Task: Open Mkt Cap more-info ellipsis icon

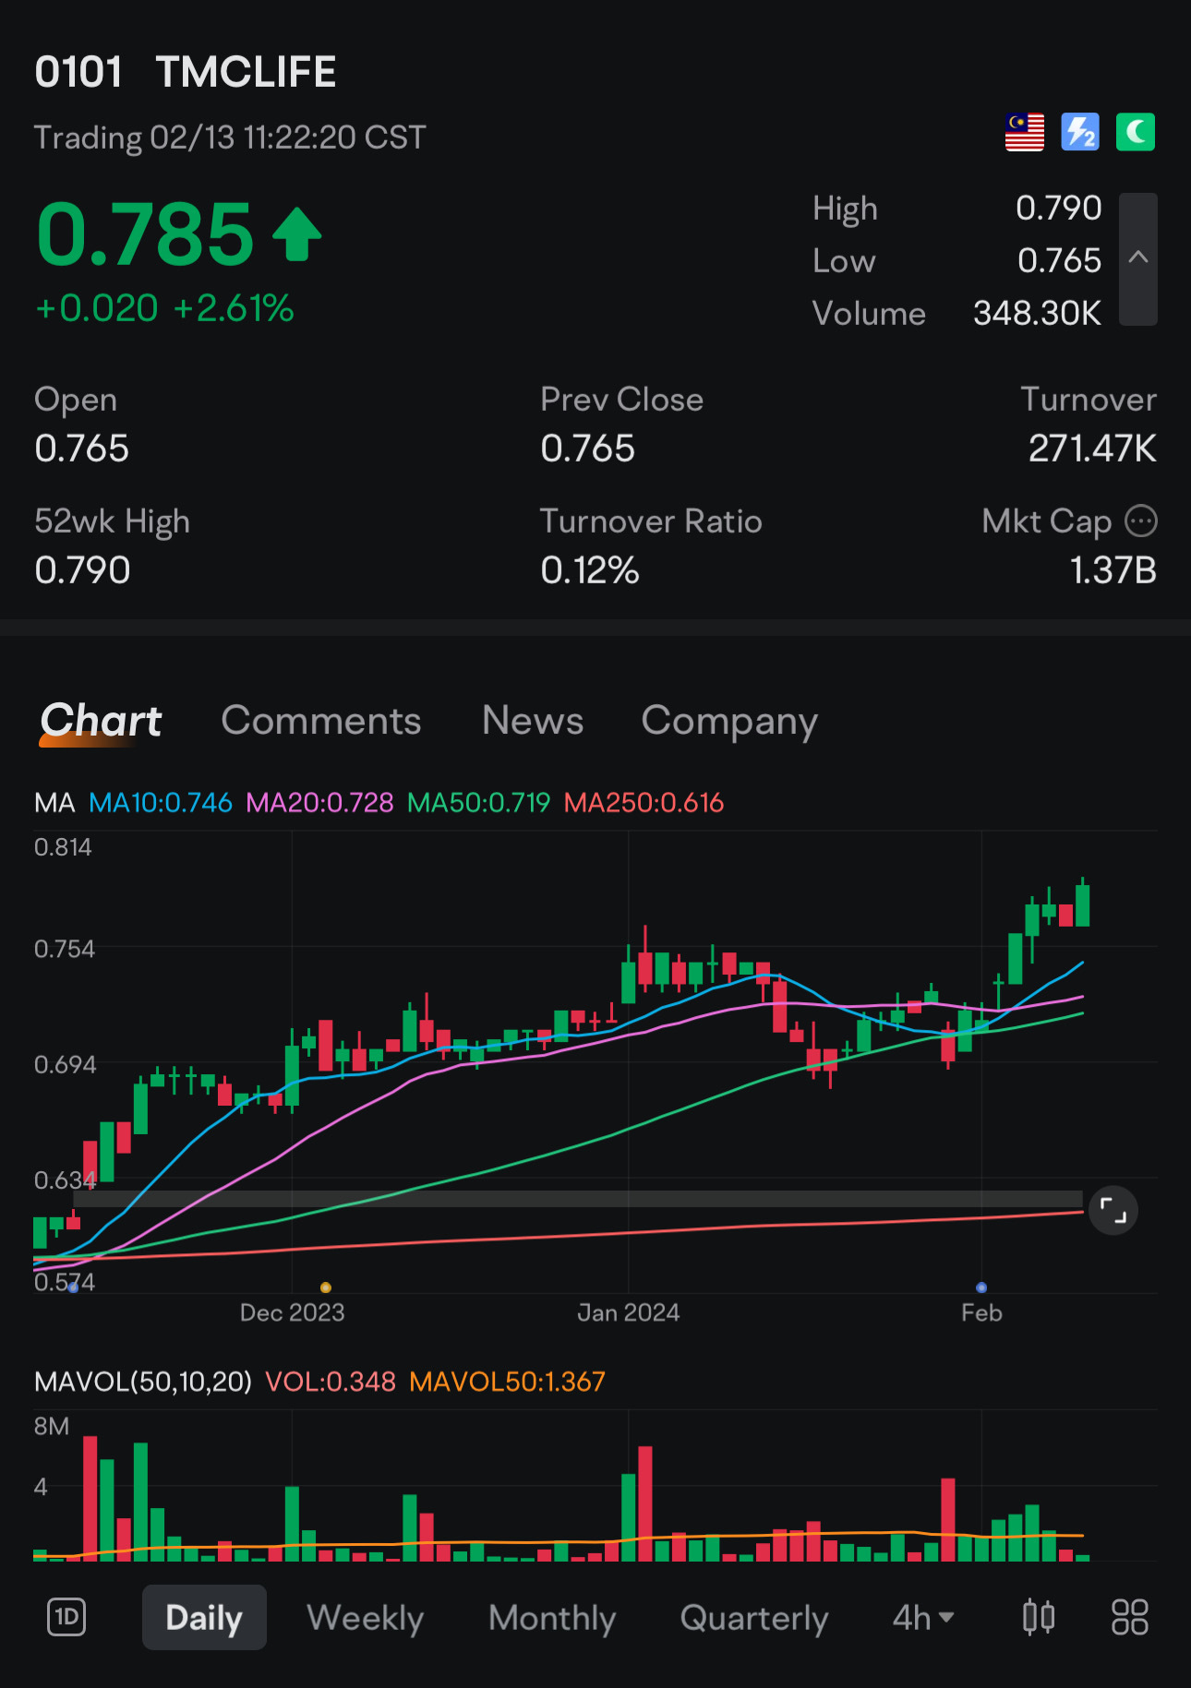Action: pyautogui.click(x=1141, y=521)
